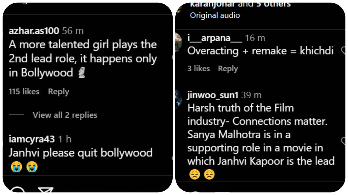Tap the share paper-plane icon
The image size is (348, 195).
45,190
